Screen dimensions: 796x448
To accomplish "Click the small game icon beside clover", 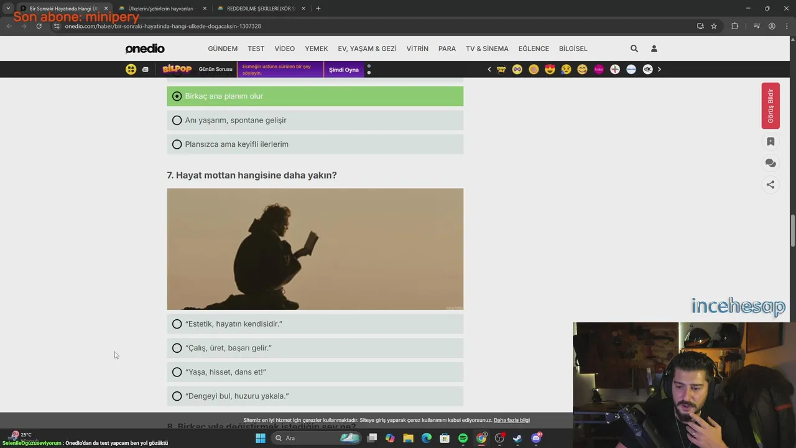I will tap(145, 70).
